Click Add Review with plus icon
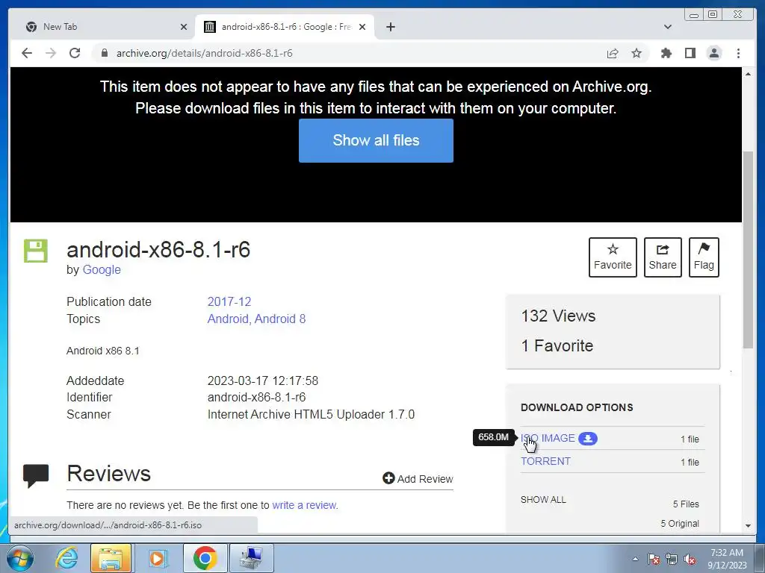 pyautogui.click(x=418, y=478)
